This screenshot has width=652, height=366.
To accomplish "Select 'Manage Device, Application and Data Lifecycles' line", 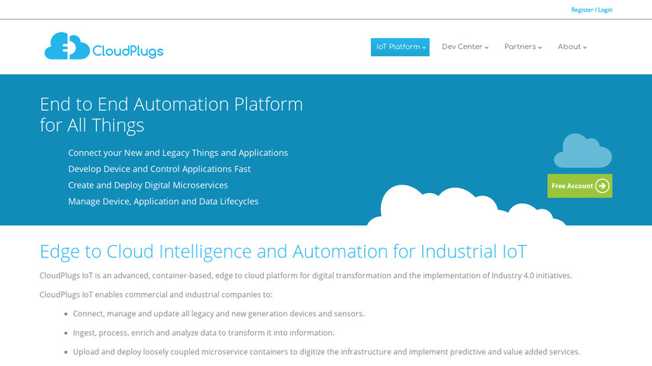I will (164, 202).
